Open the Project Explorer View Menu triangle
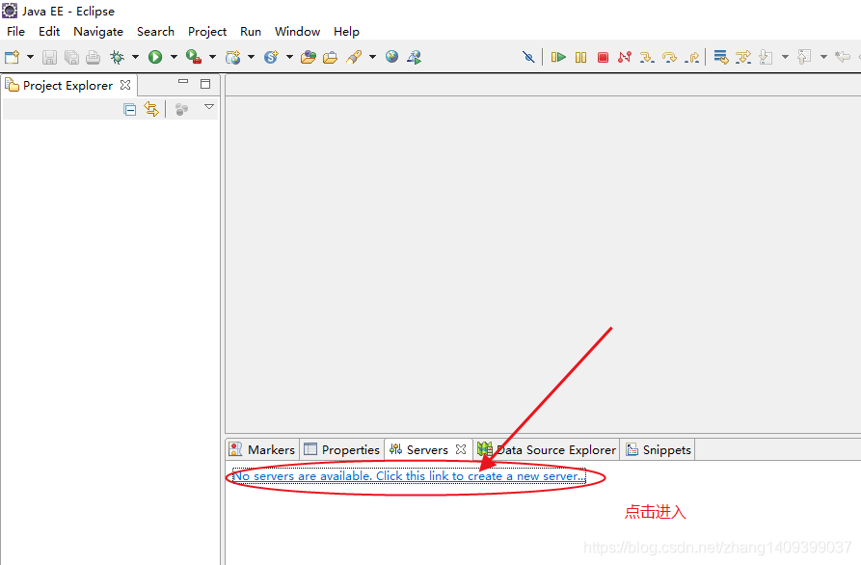Image resolution: width=861 pixels, height=565 pixels. [x=209, y=107]
